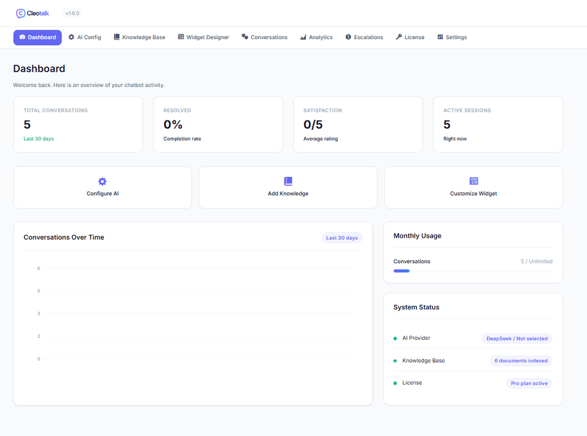Screen dimensions: 587x436
Task: Click the chart y-axis label 6
Action: click(39, 268)
